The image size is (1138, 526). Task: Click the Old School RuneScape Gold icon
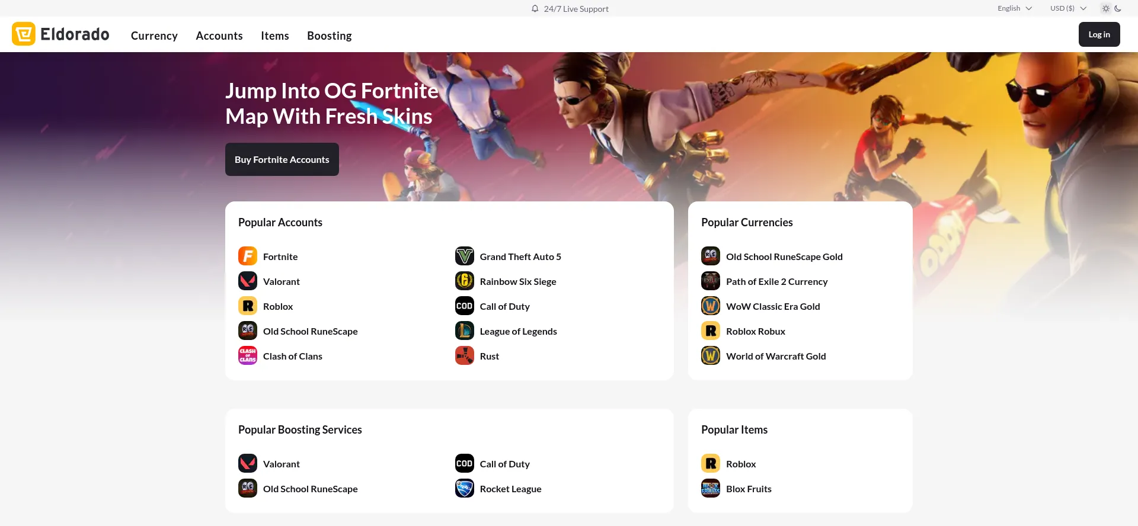pos(711,256)
